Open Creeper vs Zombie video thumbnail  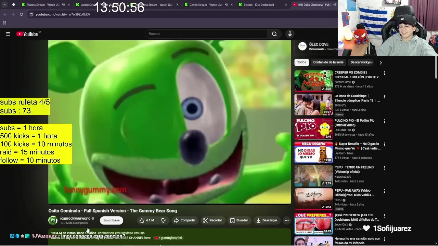(313, 81)
